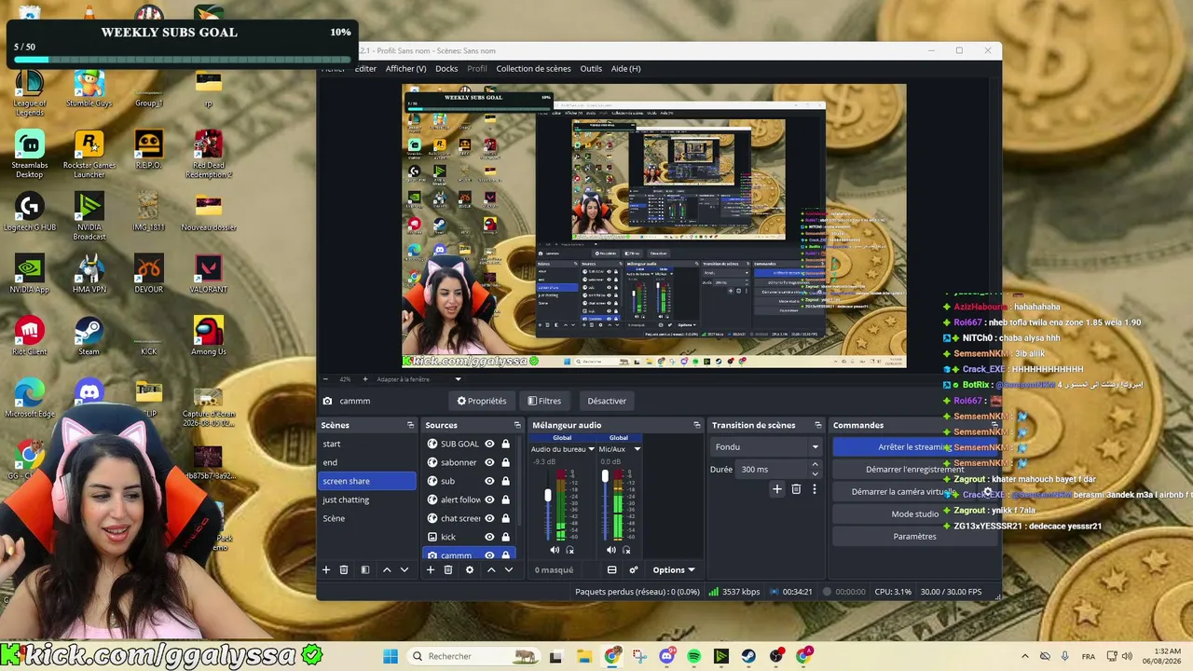
Task: Open the Afficher (V) menu
Action: (405, 68)
